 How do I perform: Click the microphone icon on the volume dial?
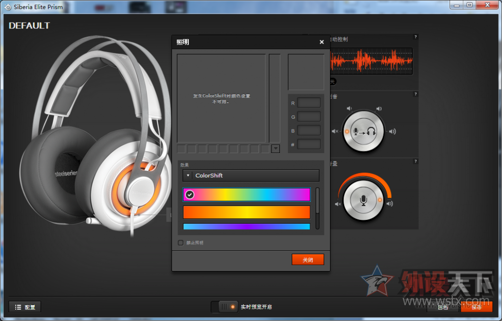pos(363,200)
